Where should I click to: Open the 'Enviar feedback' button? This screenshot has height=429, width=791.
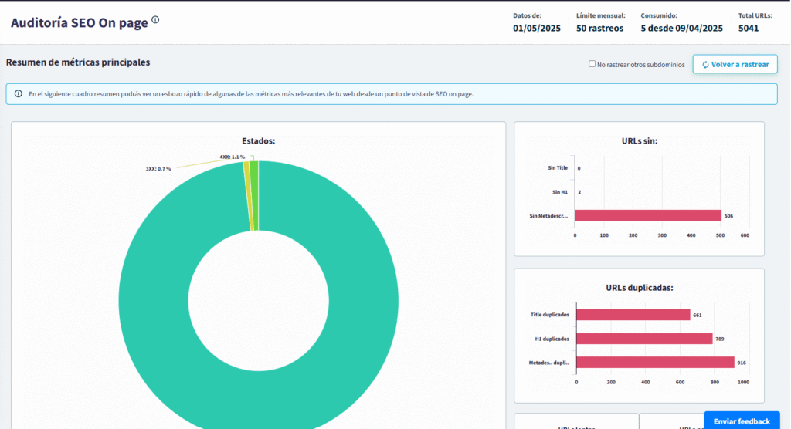click(742, 421)
